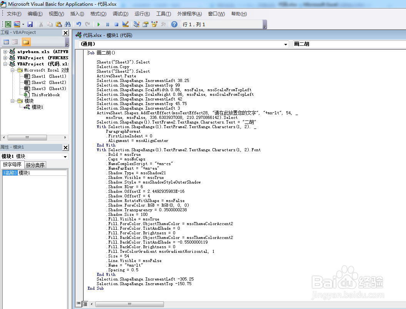Screen dimensions: 406x309
Task: Click the Copy icon in toolbar
Action: pos(50,24)
